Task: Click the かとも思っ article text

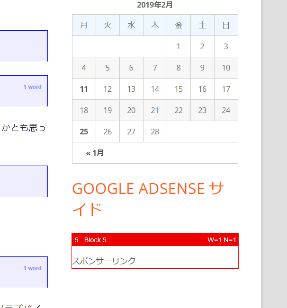Action: [x=24, y=128]
